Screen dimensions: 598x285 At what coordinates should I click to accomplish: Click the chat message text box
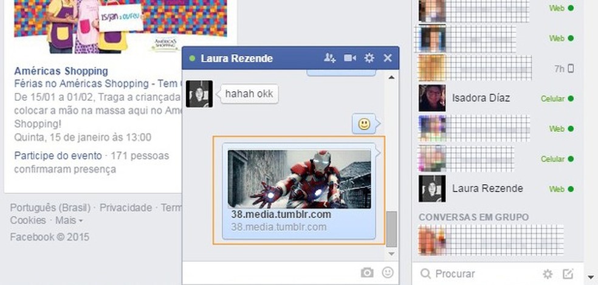pos(271,272)
